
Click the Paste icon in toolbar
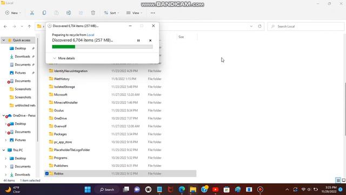(56, 13)
